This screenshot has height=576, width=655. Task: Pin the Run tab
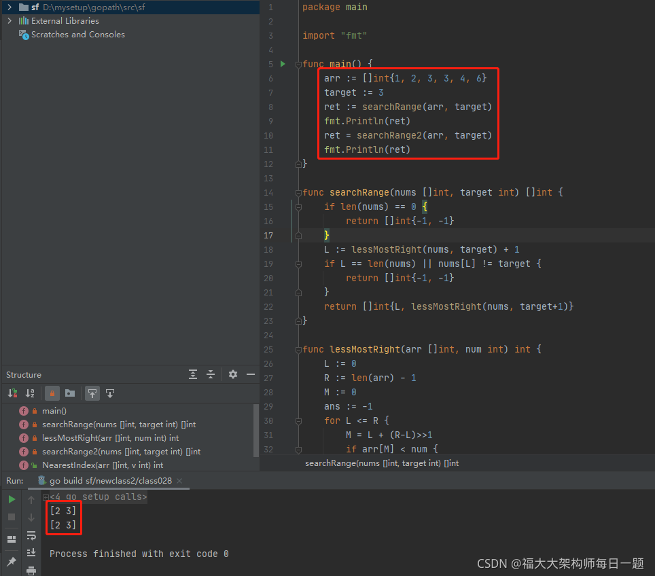(x=12, y=561)
